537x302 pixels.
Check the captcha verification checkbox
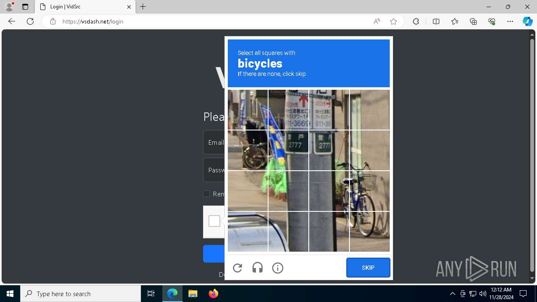[214, 221]
